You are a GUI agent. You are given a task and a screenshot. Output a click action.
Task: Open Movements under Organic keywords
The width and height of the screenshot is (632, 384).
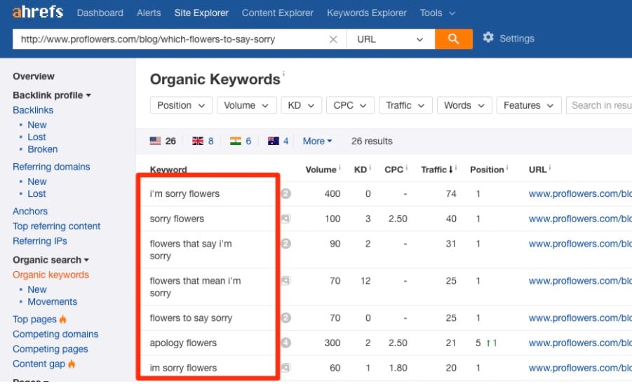(52, 302)
